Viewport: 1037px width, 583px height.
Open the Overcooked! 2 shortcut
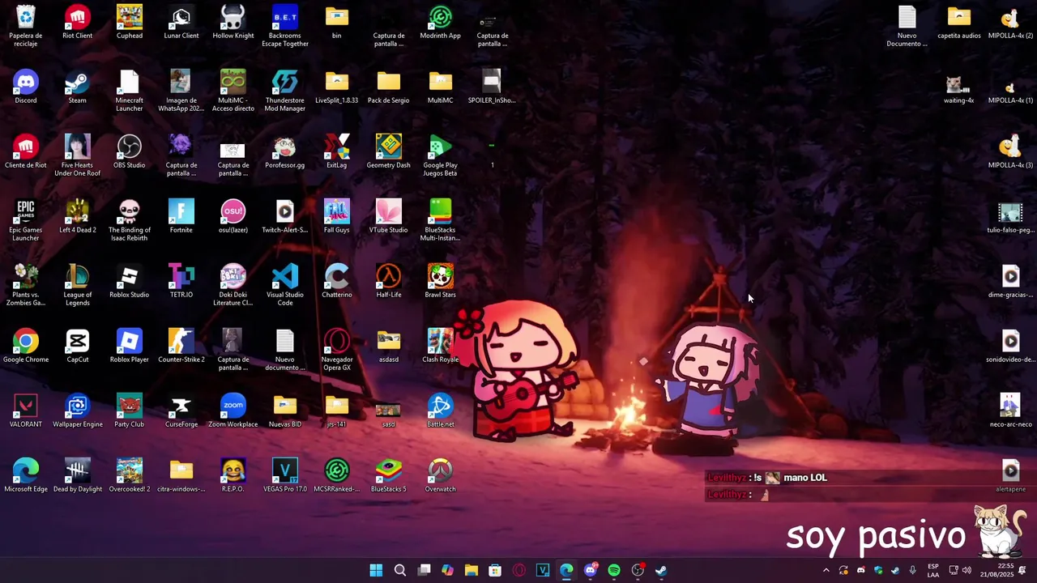(x=130, y=476)
